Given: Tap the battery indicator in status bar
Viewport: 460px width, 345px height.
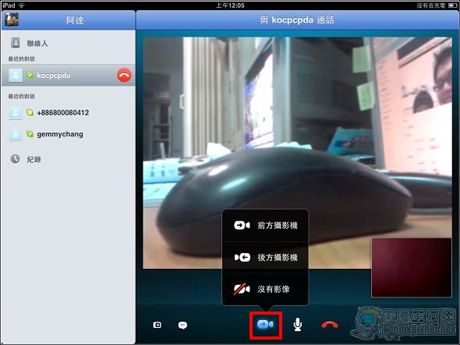Looking at the screenshot, I should (453, 5).
